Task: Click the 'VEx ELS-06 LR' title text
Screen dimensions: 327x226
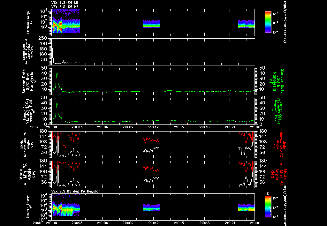Action: tap(65, 3)
